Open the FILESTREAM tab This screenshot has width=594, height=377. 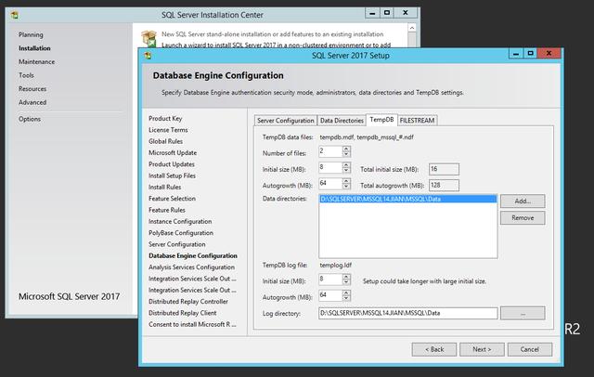click(x=418, y=121)
